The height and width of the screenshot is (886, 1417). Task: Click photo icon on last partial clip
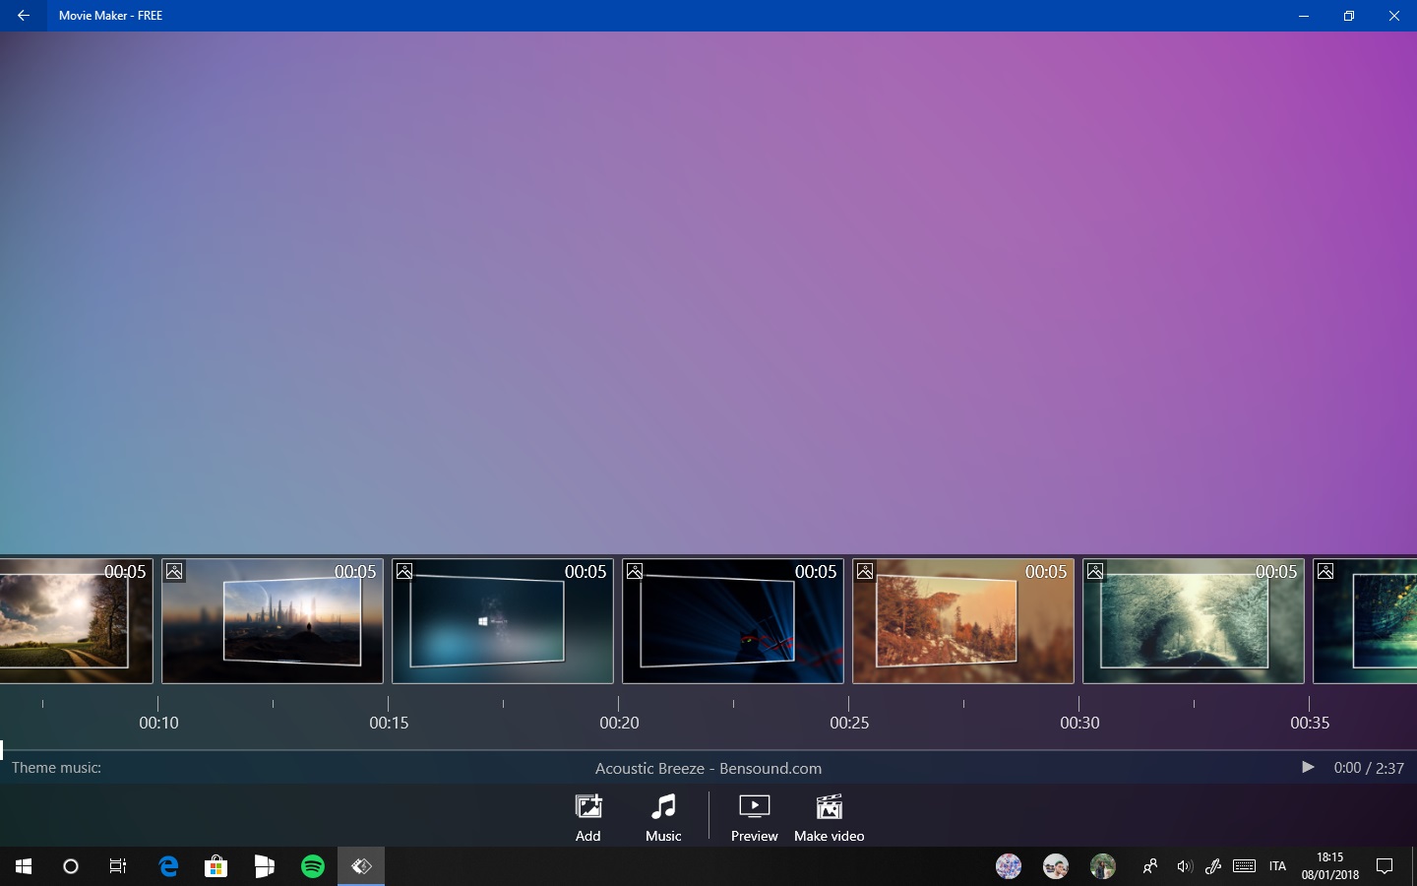(x=1325, y=571)
